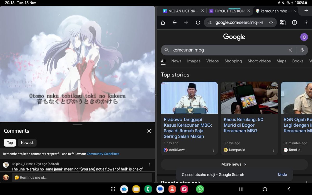Select Books search filter
The height and width of the screenshot is (195, 312).
click(x=298, y=61)
